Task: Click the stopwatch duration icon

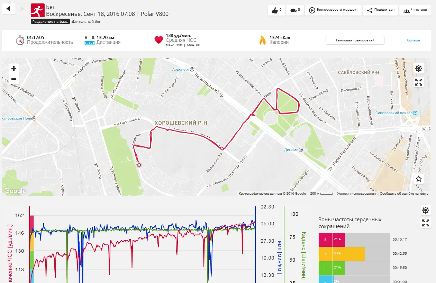Action: [20, 40]
